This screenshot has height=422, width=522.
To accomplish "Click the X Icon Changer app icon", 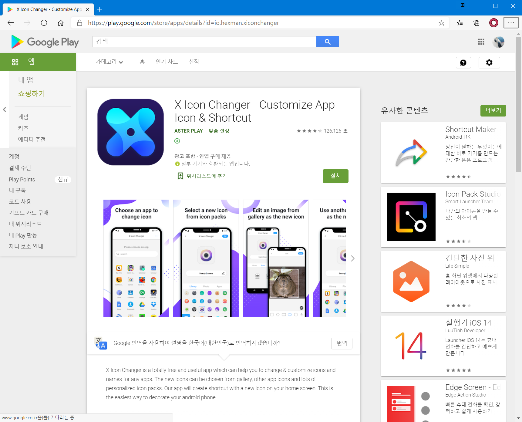I will [131, 132].
